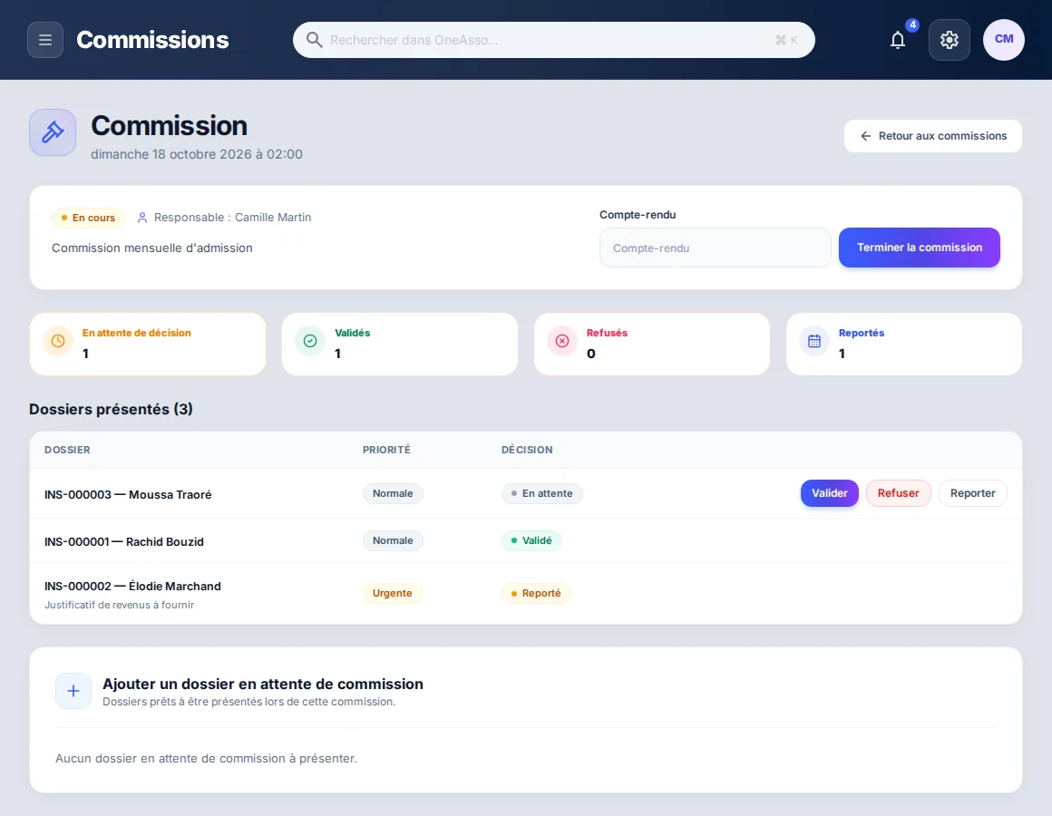Image resolution: width=1052 pixels, height=816 pixels.
Task: Click the red cross icon in Refusés card
Action: pyautogui.click(x=562, y=341)
